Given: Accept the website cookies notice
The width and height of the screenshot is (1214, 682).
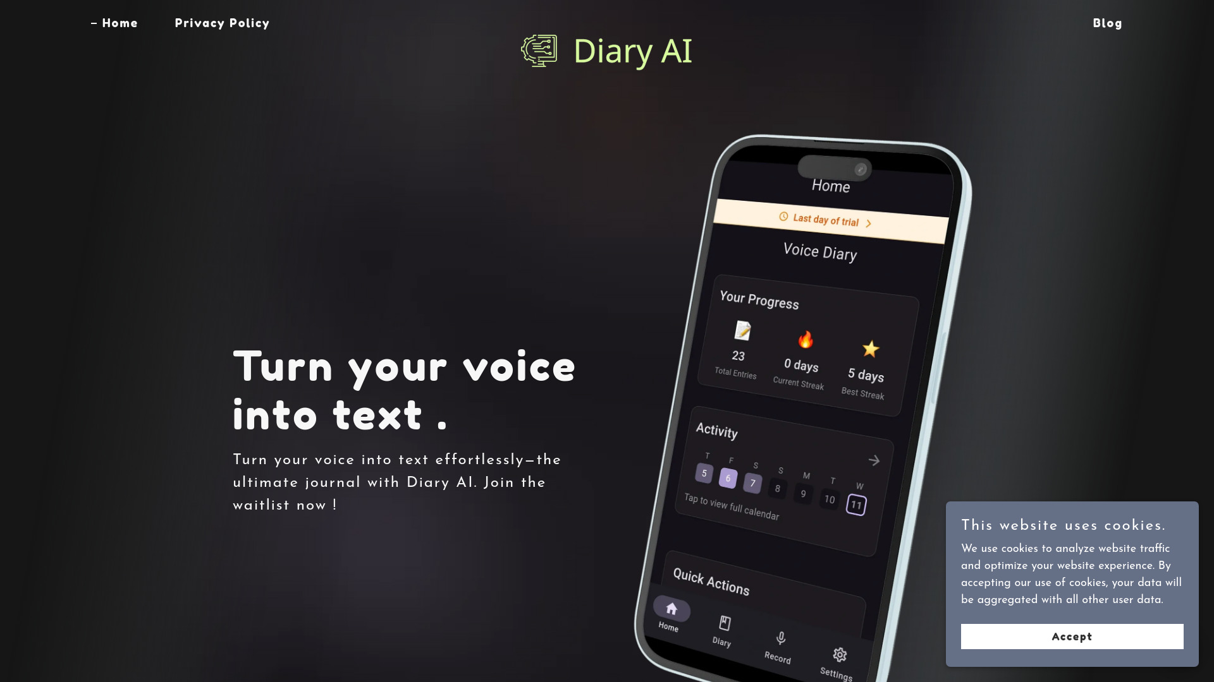Looking at the screenshot, I should pyautogui.click(x=1072, y=637).
